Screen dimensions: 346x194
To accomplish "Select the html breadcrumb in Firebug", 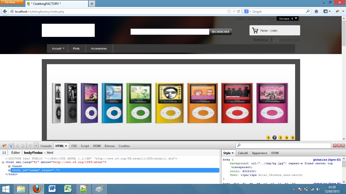I will 50,153.
